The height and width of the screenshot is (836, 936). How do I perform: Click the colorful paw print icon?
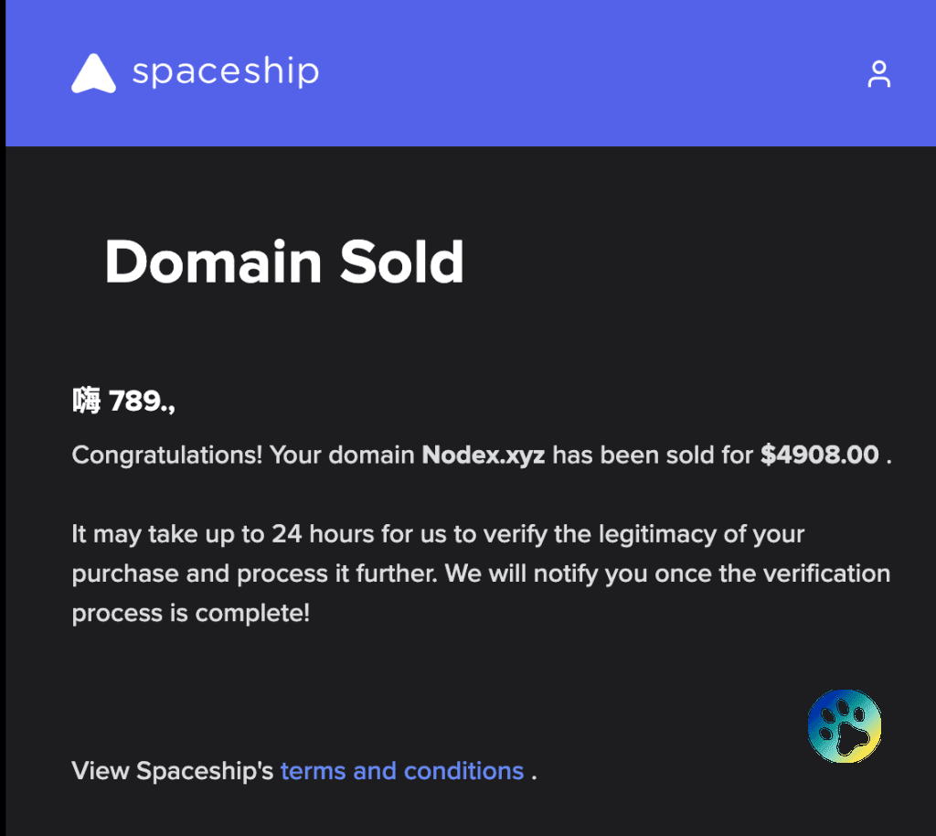click(x=845, y=726)
